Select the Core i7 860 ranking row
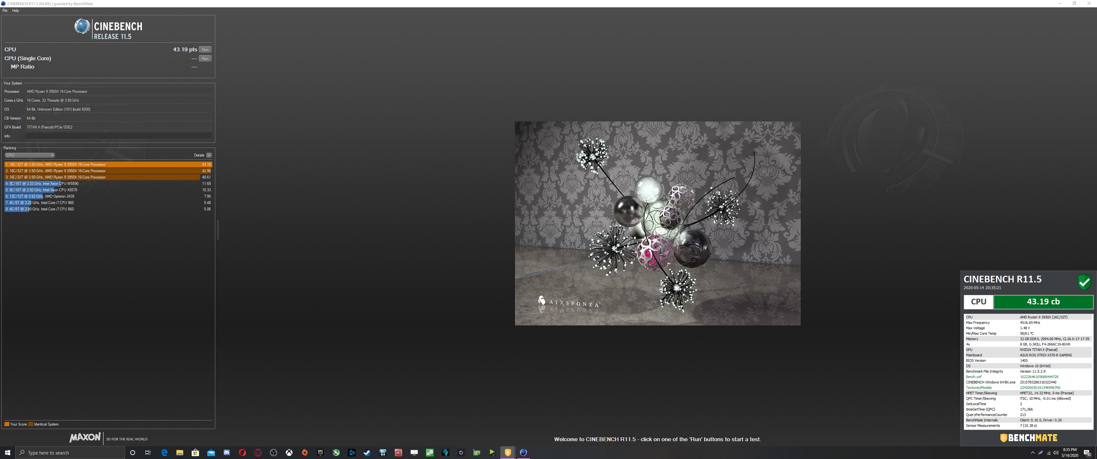 (108, 209)
